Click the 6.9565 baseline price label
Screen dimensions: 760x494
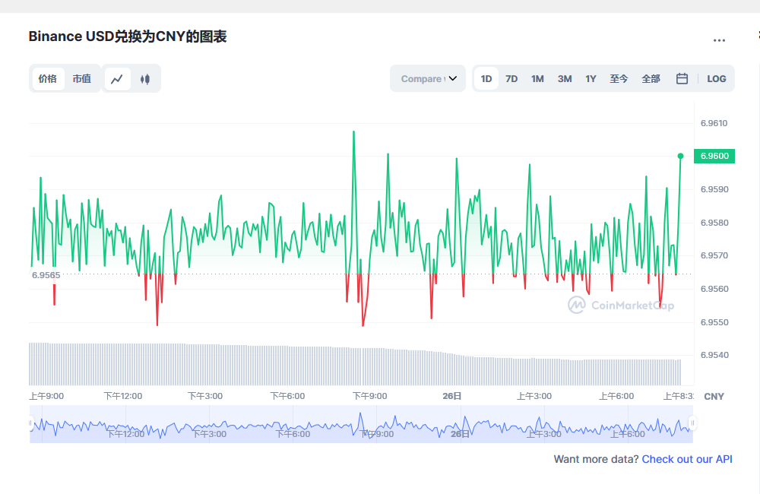(46, 275)
